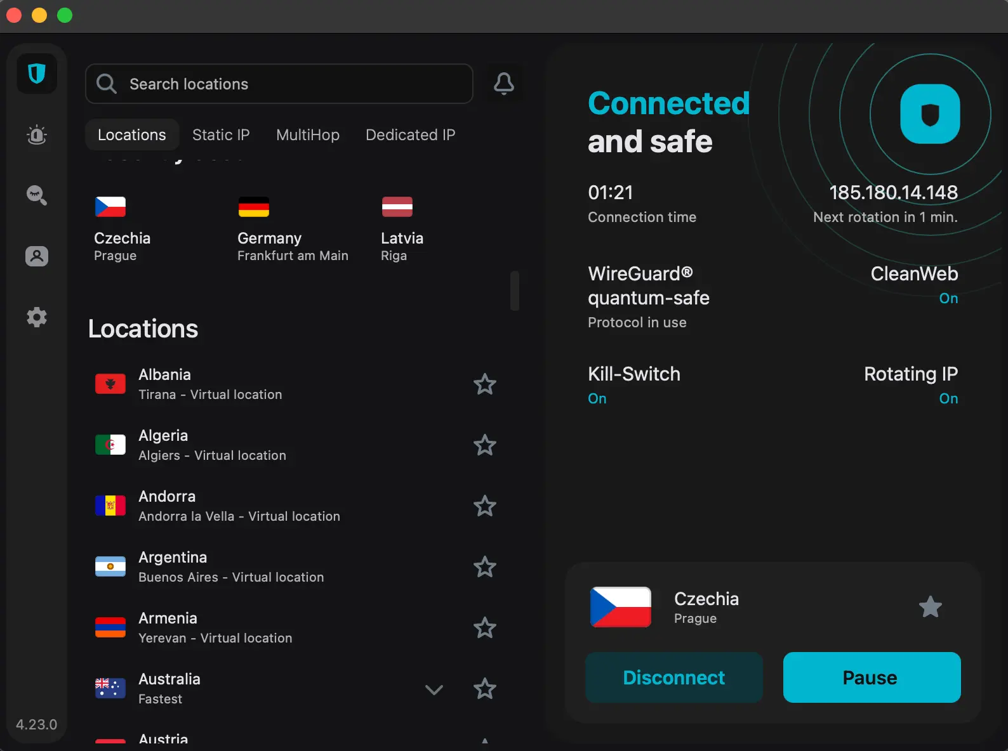Image resolution: width=1008 pixels, height=751 pixels.
Task: Click the Disconnect button
Action: [x=674, y=677]
